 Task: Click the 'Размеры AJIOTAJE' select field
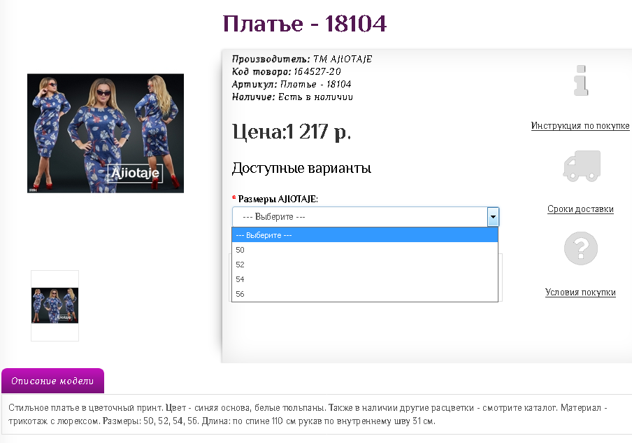pyautogui.click(x=366, y=217)
